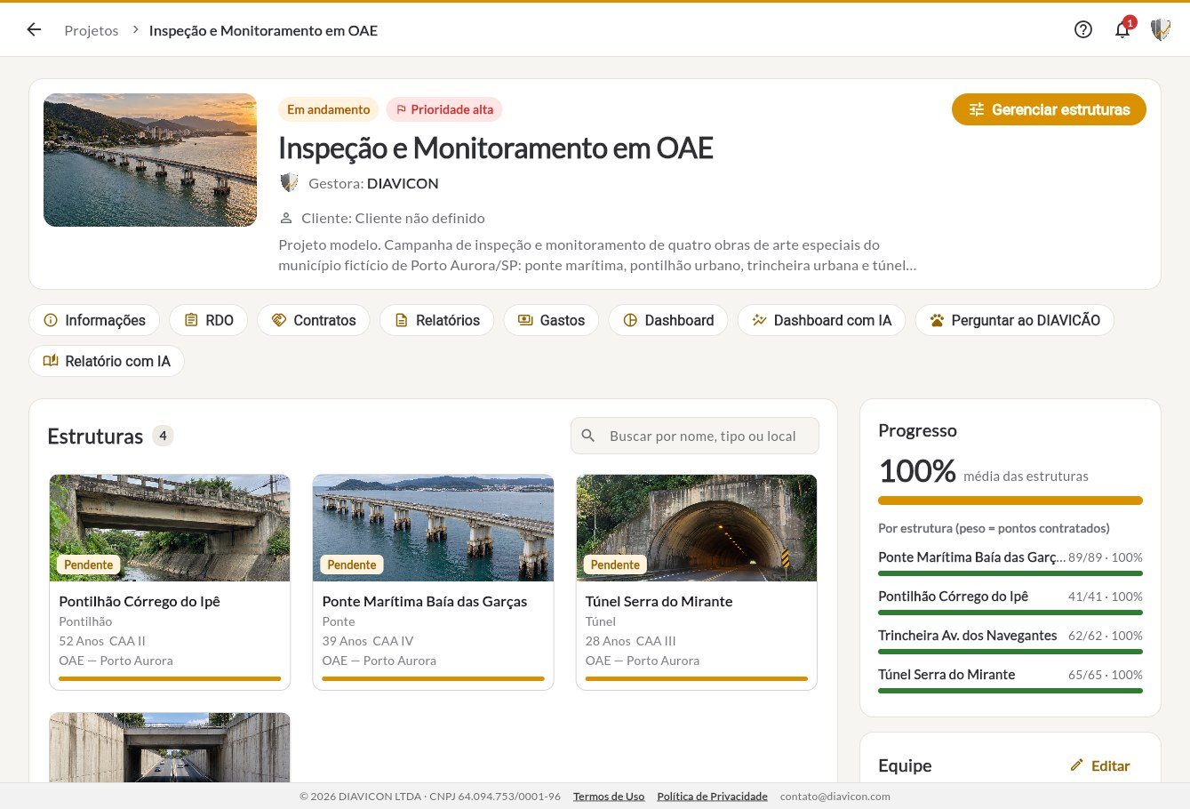Open the Termos de Uso link

(x=609, y=796)
